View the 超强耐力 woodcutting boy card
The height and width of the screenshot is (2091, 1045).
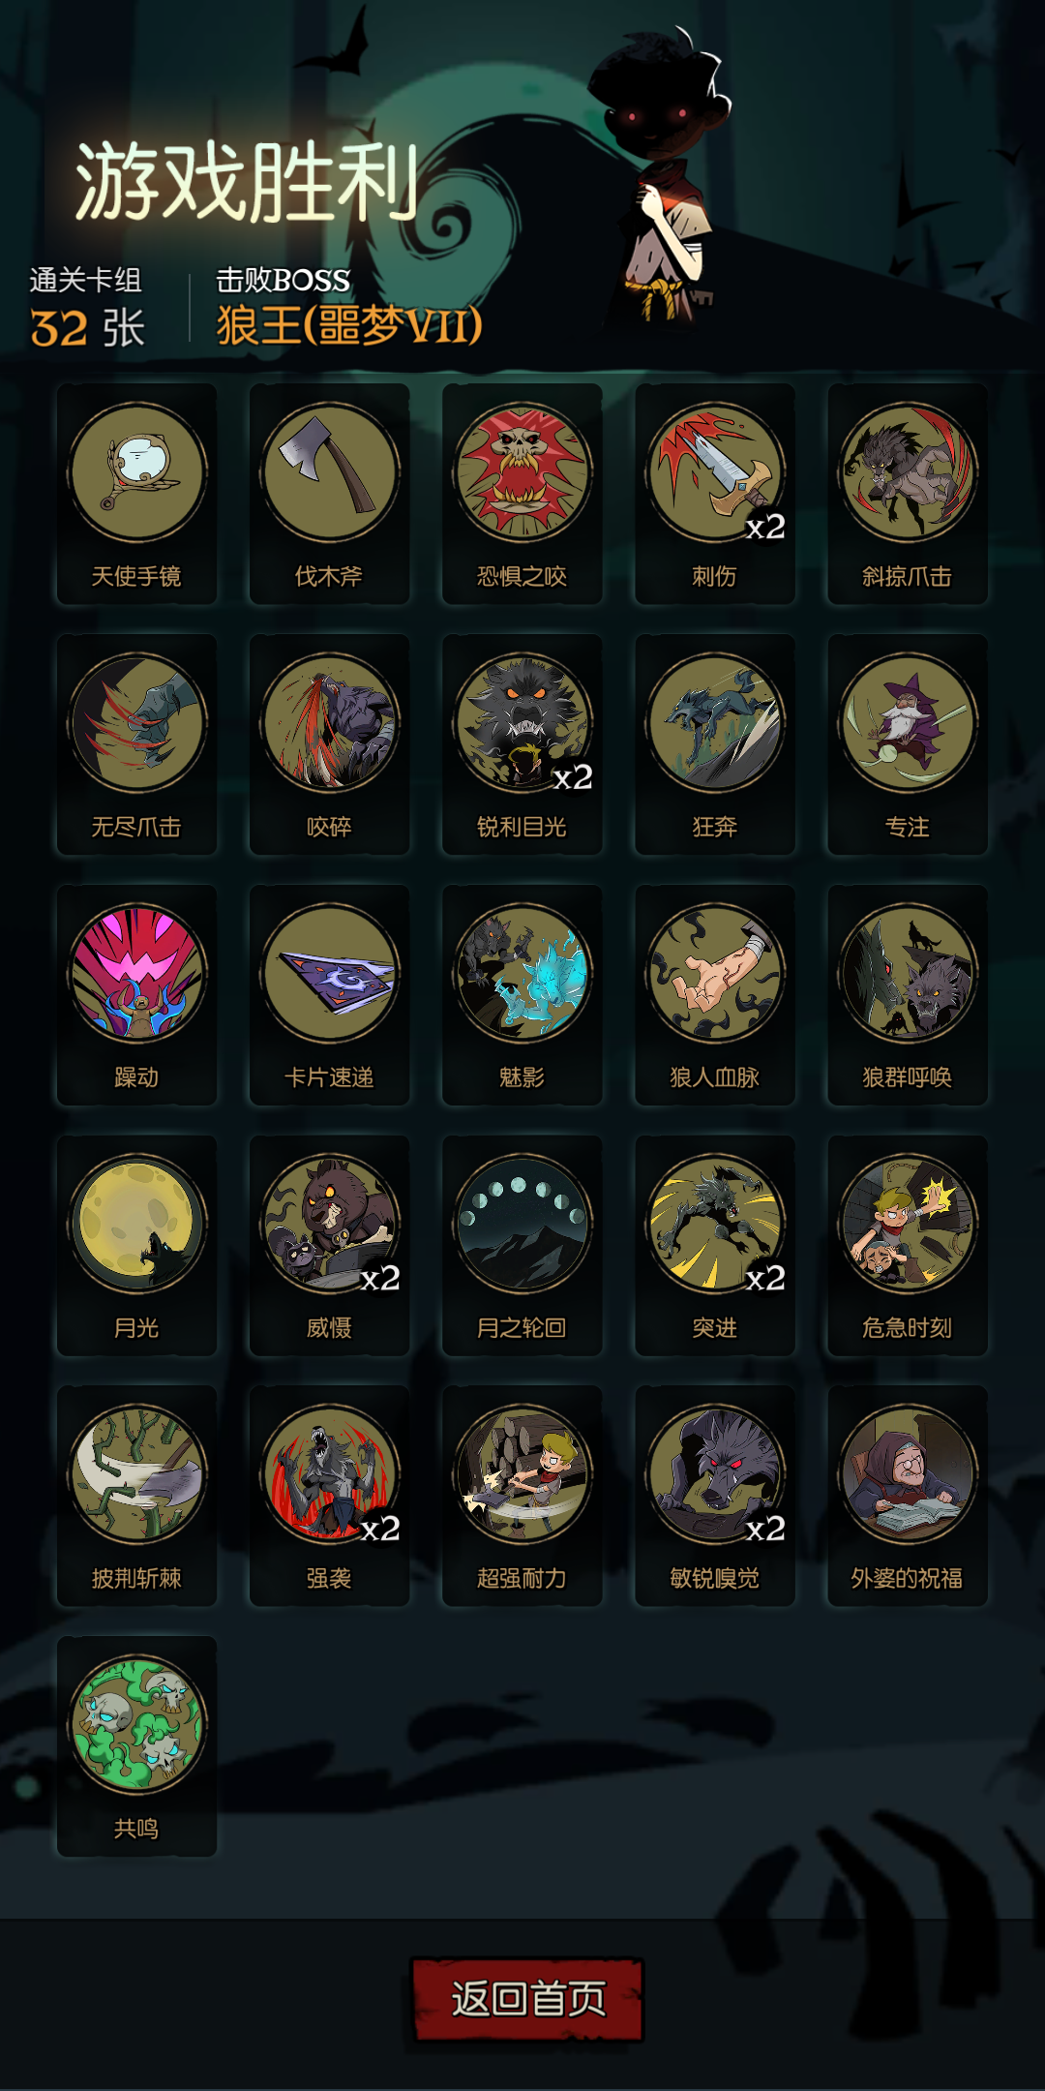click(x=522, y=1496)
